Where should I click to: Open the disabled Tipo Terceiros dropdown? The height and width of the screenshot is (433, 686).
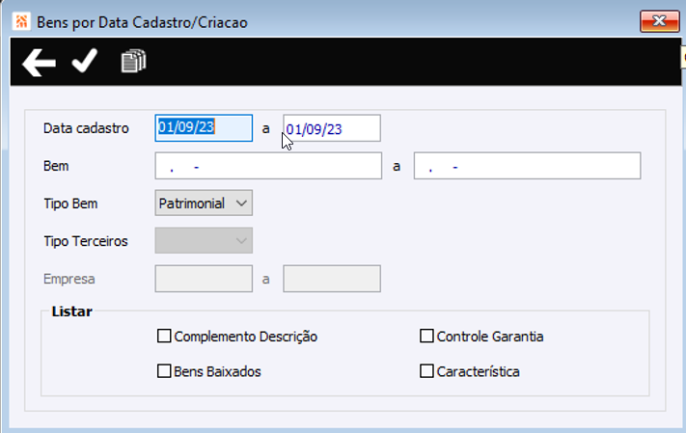204,240
